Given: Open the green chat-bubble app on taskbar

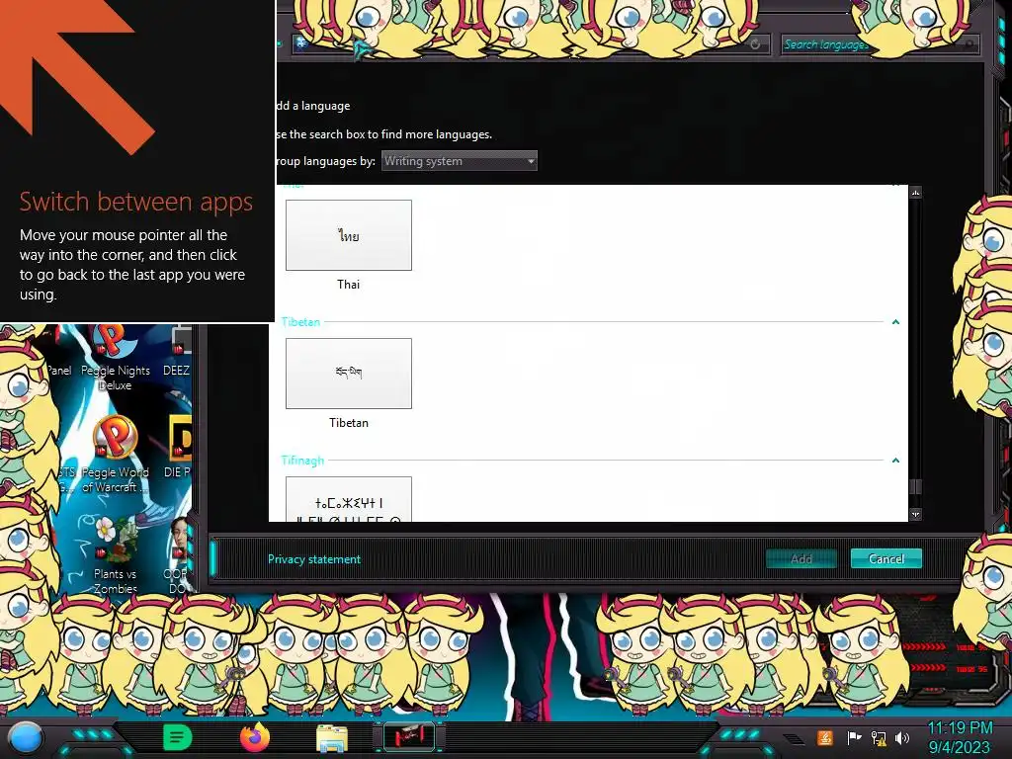Looking at the screenshot, I should pos(177,737).
